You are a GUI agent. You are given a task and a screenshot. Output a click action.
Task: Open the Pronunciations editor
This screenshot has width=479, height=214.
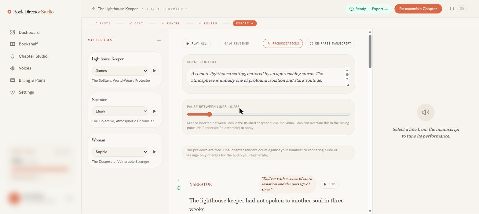click(283, 43)
